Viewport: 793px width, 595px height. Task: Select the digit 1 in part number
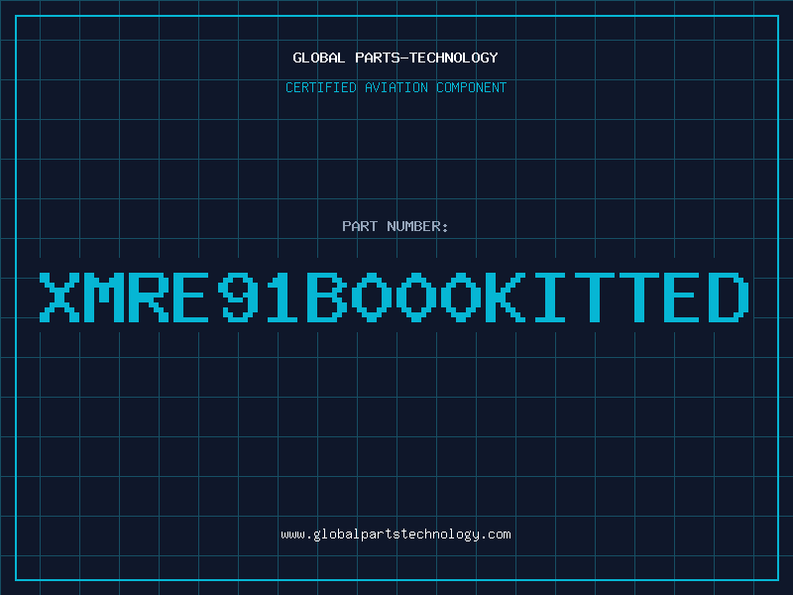(x=283, y=297)
